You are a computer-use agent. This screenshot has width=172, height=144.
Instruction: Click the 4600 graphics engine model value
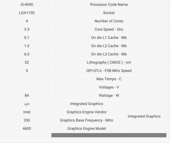point(27,129)
